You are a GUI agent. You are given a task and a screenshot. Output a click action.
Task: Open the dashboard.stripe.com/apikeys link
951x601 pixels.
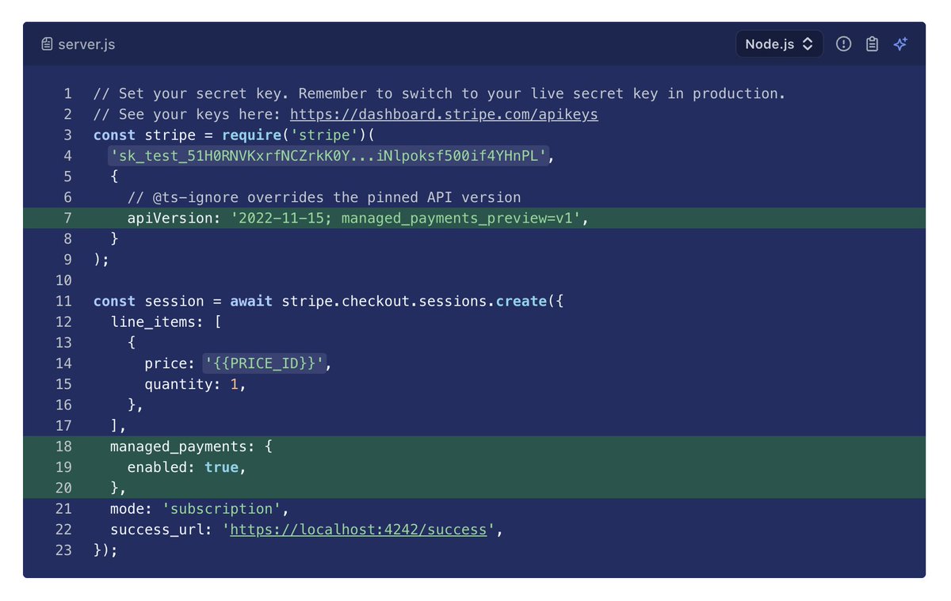coord(444,114)
